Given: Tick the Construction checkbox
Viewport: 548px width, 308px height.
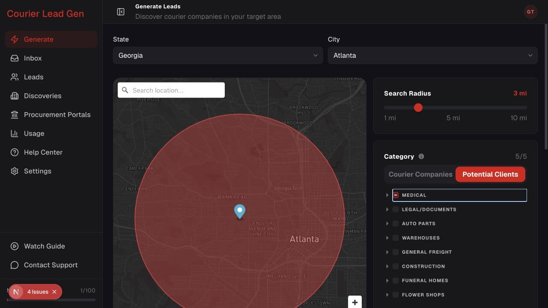Looking at the screenshot, I should click(396, 266).
